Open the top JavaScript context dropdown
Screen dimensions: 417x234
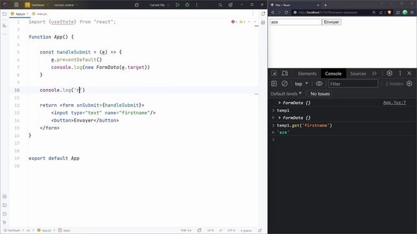[301, 84]
